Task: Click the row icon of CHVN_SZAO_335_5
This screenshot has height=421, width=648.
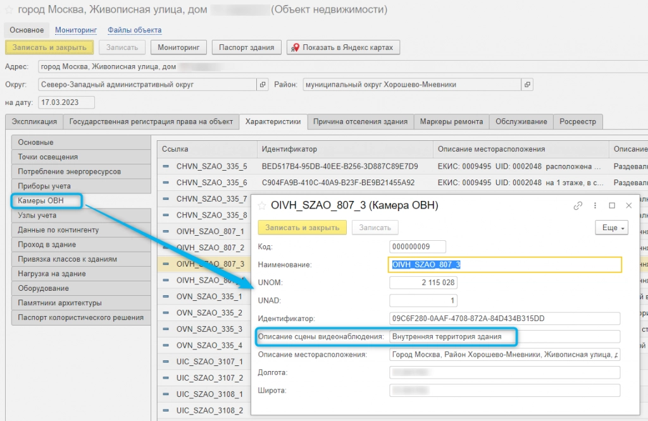Action: coord(166,166)
